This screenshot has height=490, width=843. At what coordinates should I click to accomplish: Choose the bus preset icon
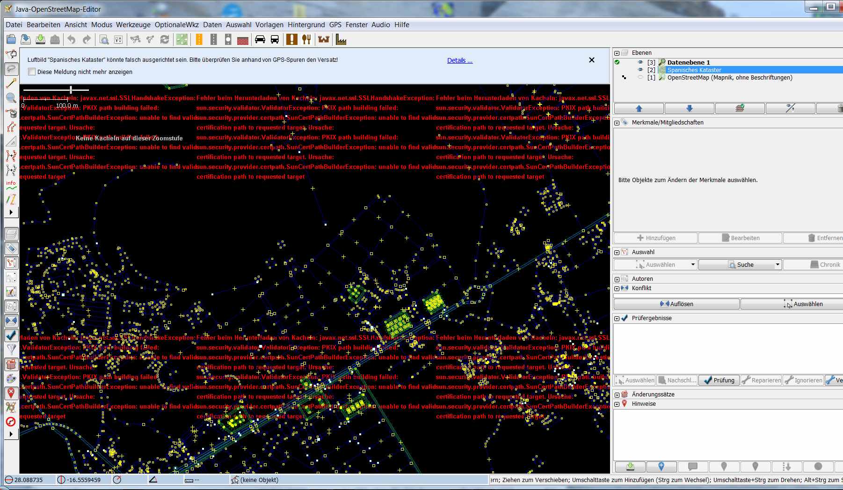click(275, 40)
